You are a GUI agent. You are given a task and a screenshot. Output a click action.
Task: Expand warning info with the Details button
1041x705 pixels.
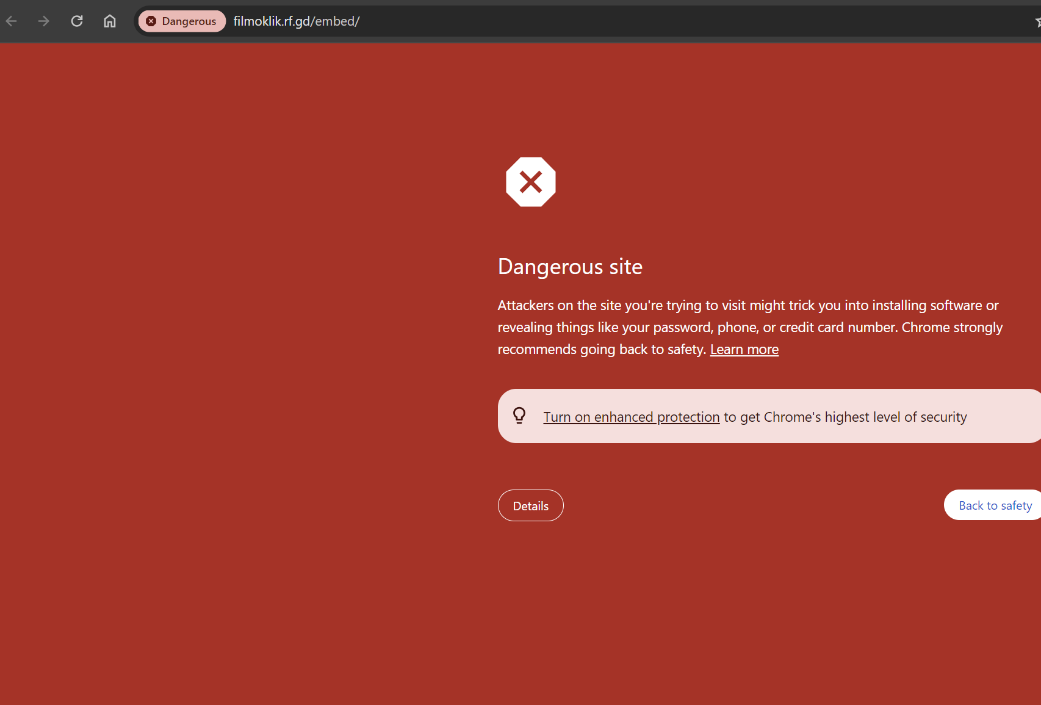pos(530,505)
